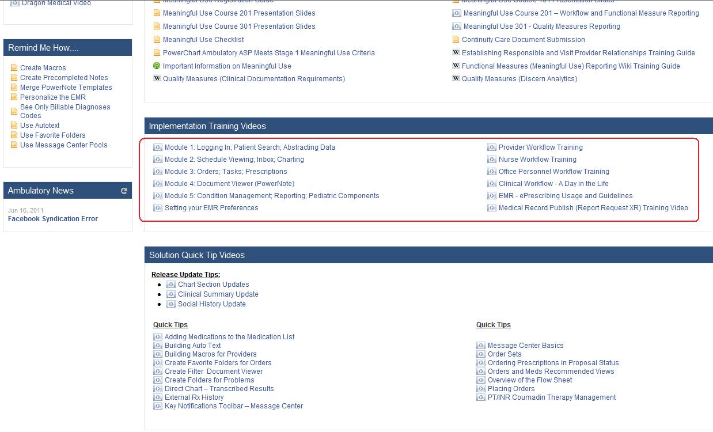
Task: Open Create Favorite Folders for Orders tip
Action: click(218, 363)
